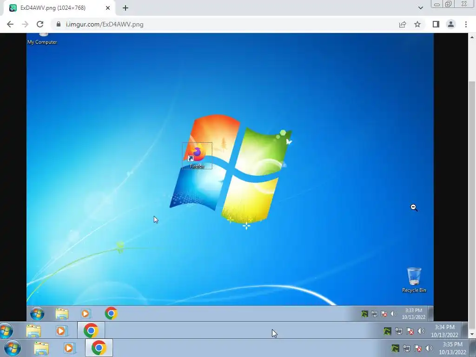
Task: Click network icon beside the 3:33 PM clock
Action: pyautogui.click(x=375, y=314)
